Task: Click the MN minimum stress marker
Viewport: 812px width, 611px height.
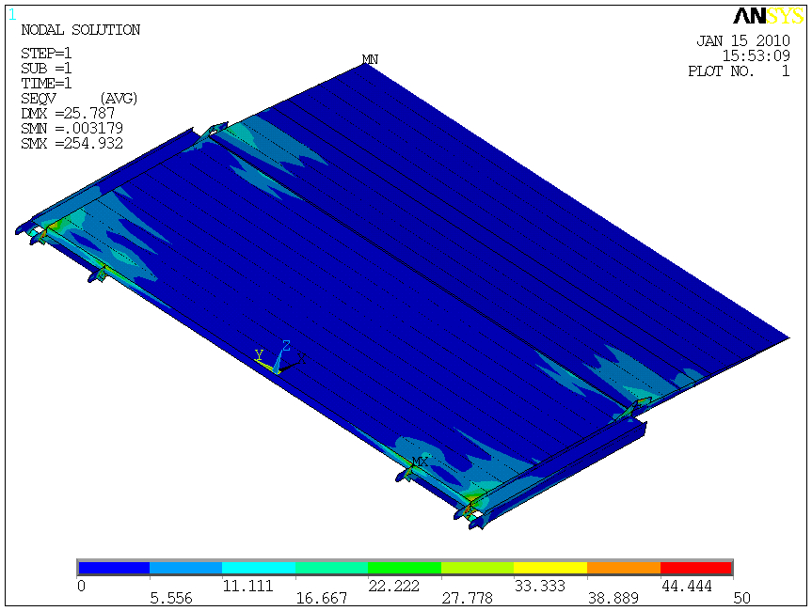Action: [x=370, y=59]
